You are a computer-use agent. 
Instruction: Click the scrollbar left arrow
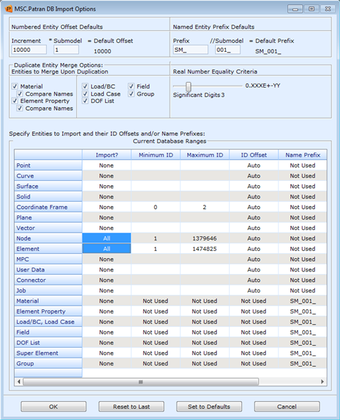pyautogui.click(x=19, y=381)
